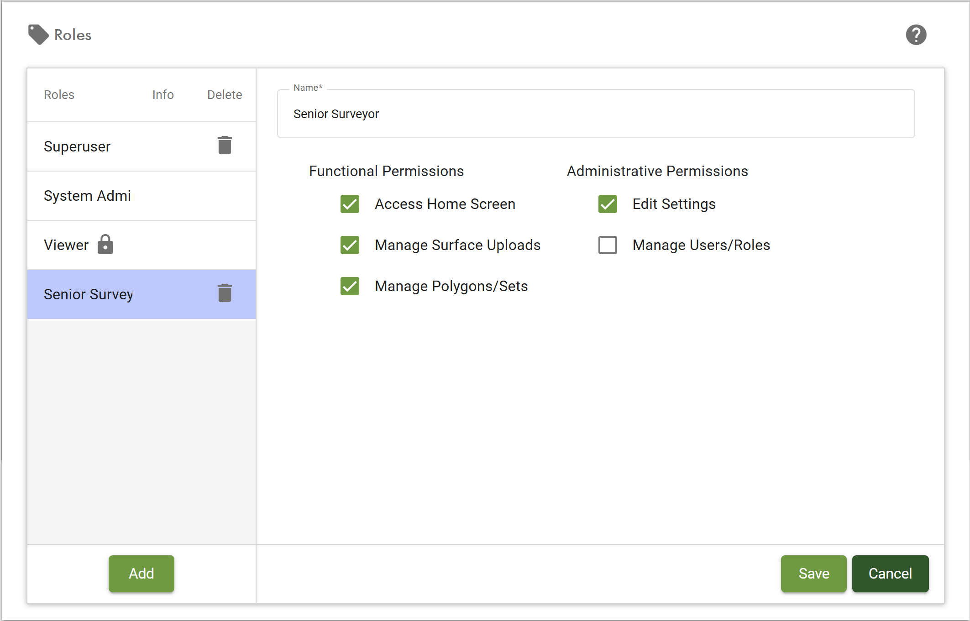This screenshot has height=621, width=970.
Task: Disable Manage Polygons/Sets permission
Action: (x=350, y=286)
